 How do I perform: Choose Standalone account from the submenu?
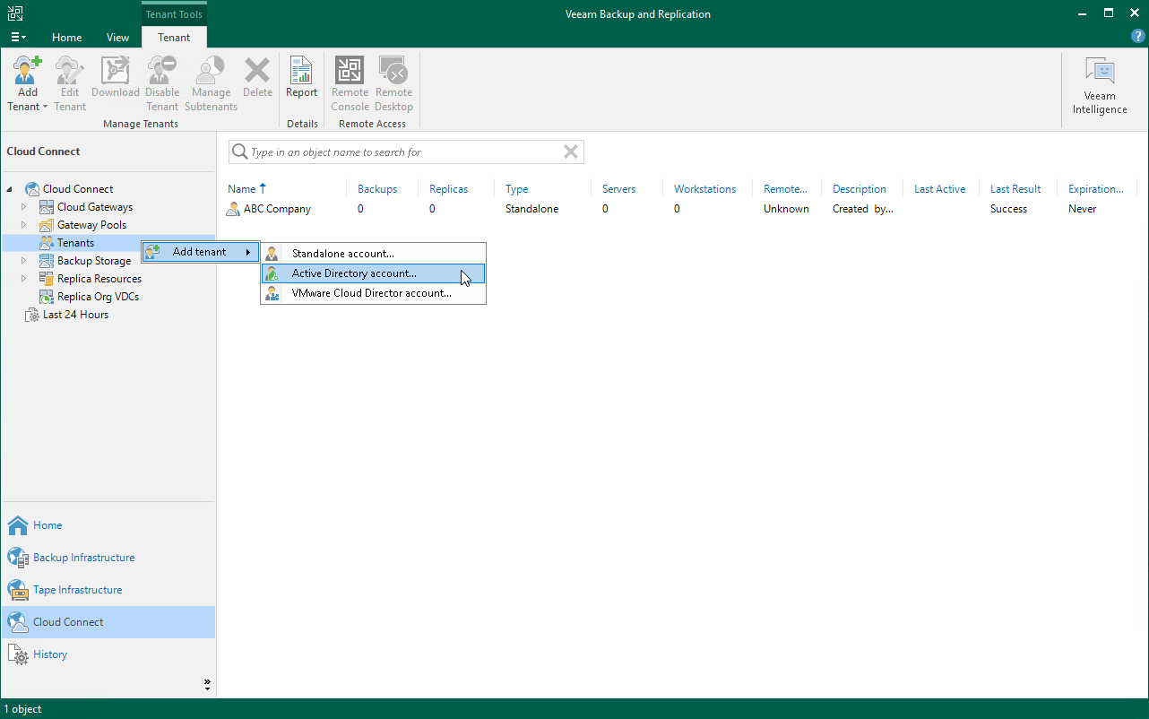click(x=373, y=254)
